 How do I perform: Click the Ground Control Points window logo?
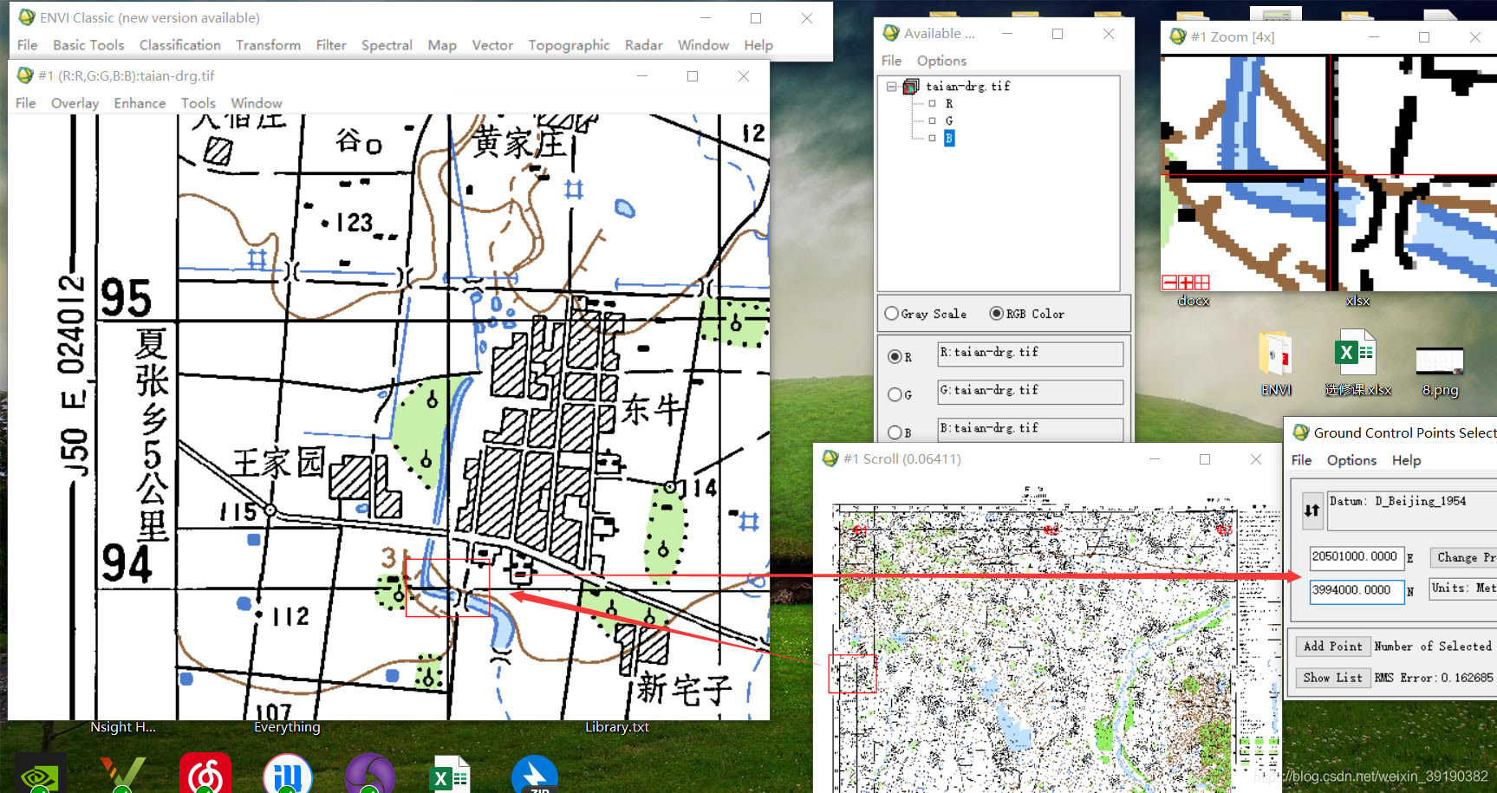pos(1301,432)
